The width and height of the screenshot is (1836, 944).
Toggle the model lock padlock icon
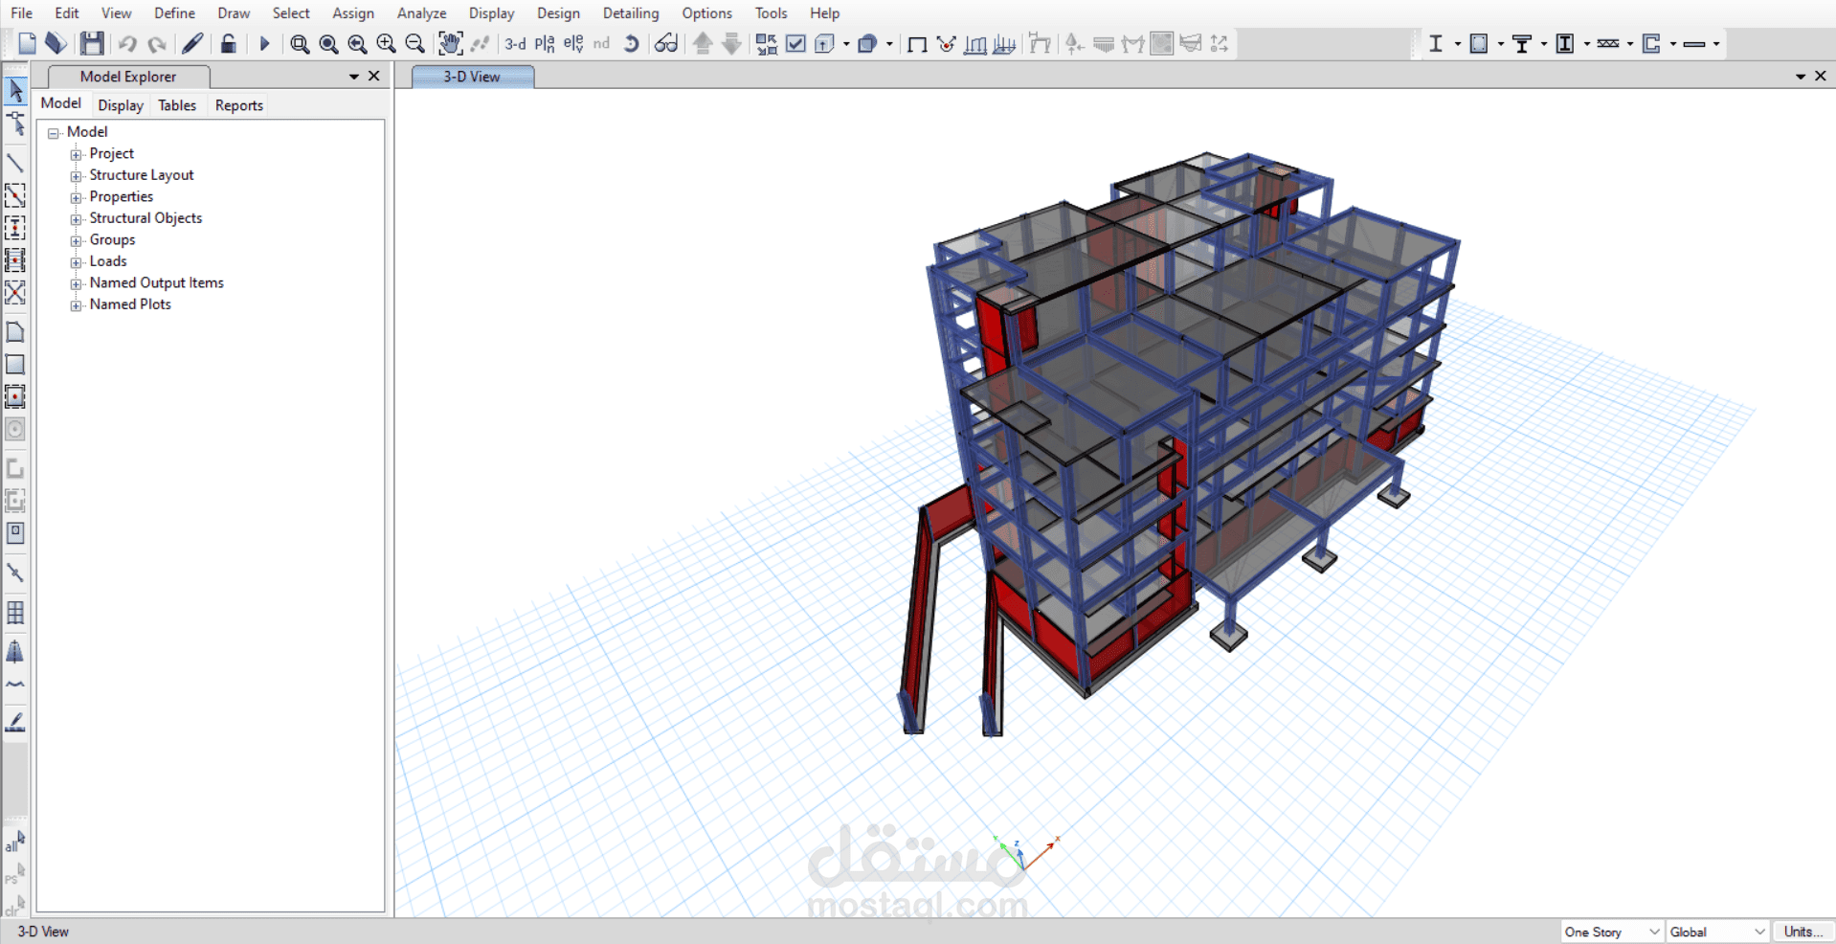click(x=228, y=43)
